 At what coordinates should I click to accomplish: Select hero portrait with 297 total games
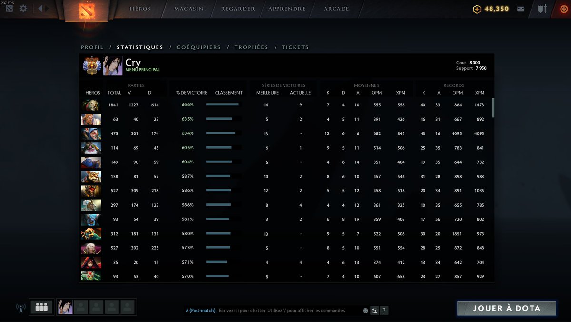(x=91, y=205)
